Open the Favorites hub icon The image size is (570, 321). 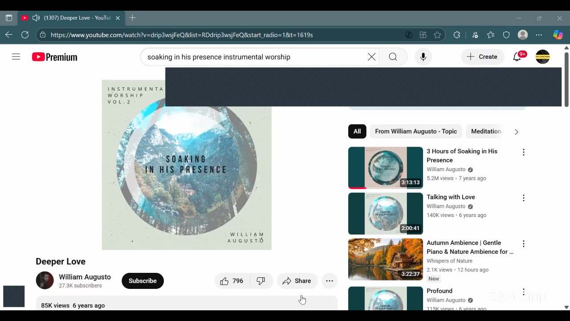coord(491,35)
